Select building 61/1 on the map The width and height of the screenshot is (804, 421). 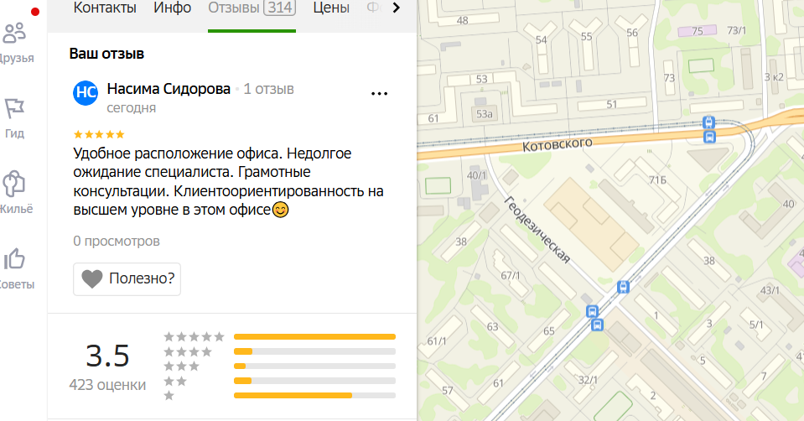(x=437, y=341)
